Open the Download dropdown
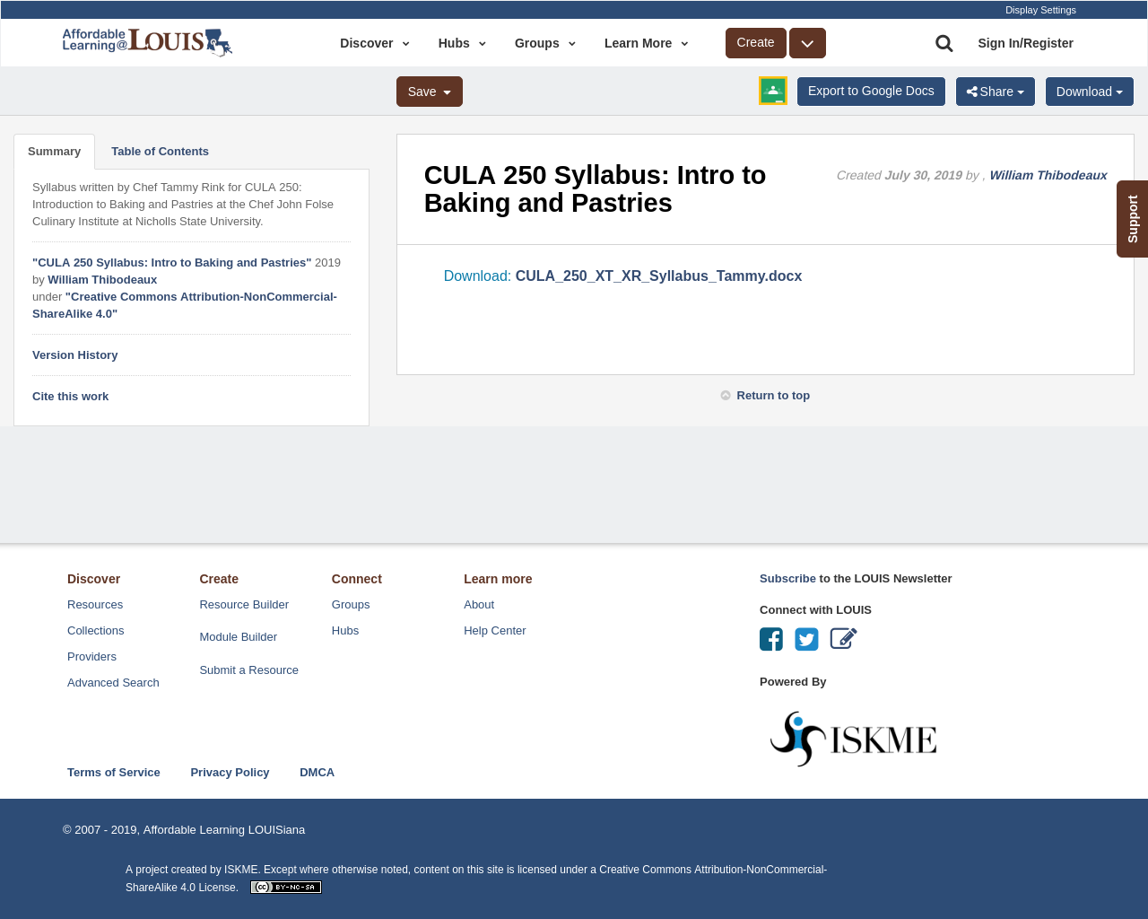The width and height of the screenshot is (1148, 919). click(1090, 92)
